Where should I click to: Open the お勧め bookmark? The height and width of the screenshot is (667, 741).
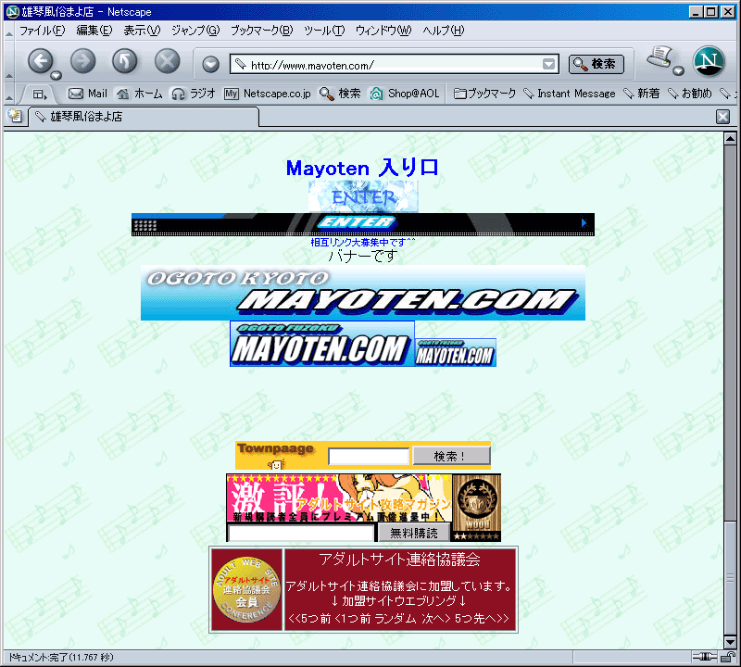click(x=689, y=94)
